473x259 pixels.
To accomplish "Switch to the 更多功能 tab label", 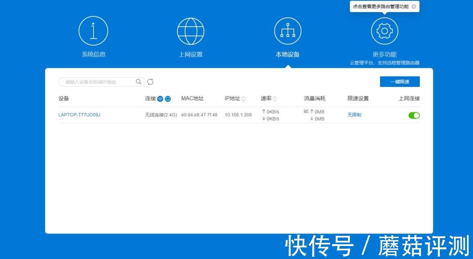I will 384,54.
